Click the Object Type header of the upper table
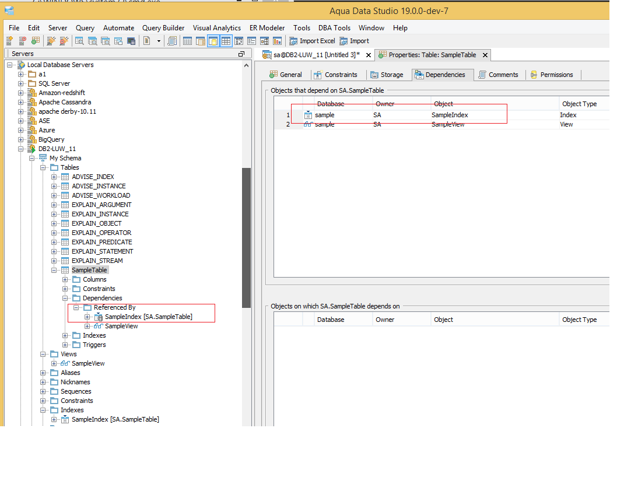The height and width of the screenshot is (477, 631). (580, 104)
